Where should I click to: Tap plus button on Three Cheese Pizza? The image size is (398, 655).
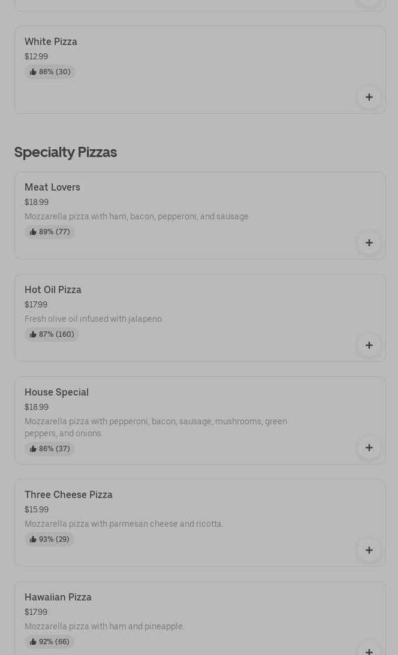[x=369, y=550]
